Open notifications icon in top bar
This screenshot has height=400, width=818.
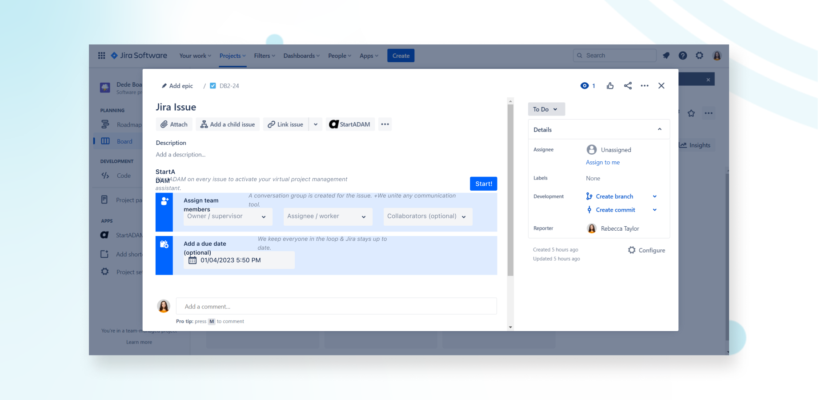[666, 56]
